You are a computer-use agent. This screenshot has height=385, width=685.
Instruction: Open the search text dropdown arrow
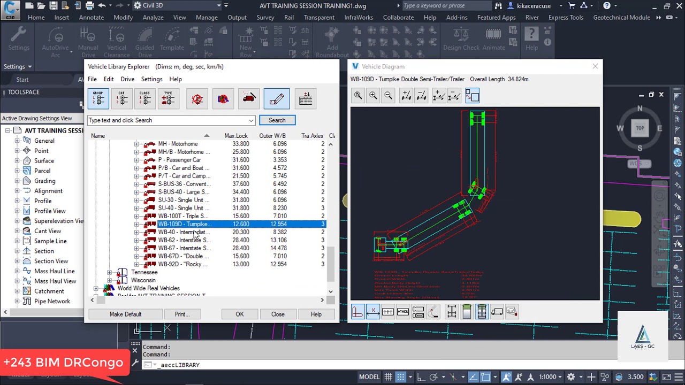(250, 120)
